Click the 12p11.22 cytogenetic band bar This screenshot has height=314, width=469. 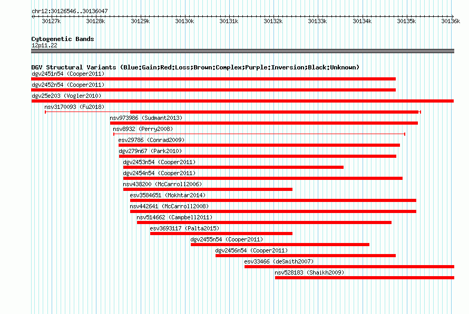(242, 51)
